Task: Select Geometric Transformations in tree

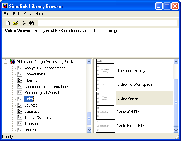Action: coord(47,87)
